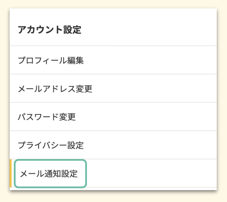Select the highlighted メール通知設定 item
The image size is (227, 202).
tap(49, 174)
